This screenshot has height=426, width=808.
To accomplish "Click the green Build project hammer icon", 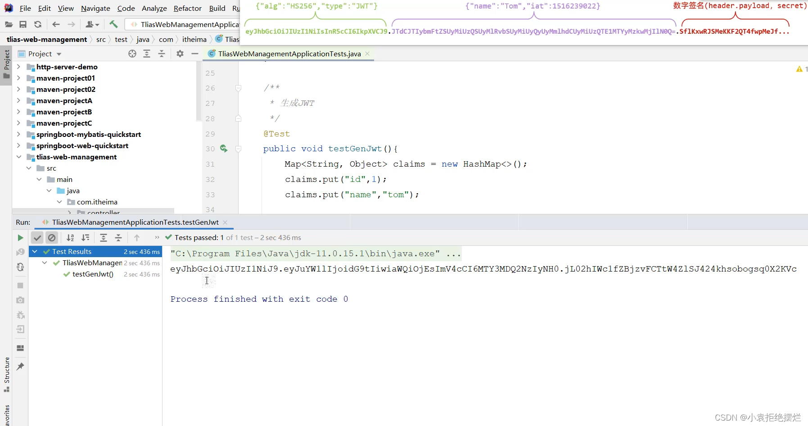I will coord(113,24).
